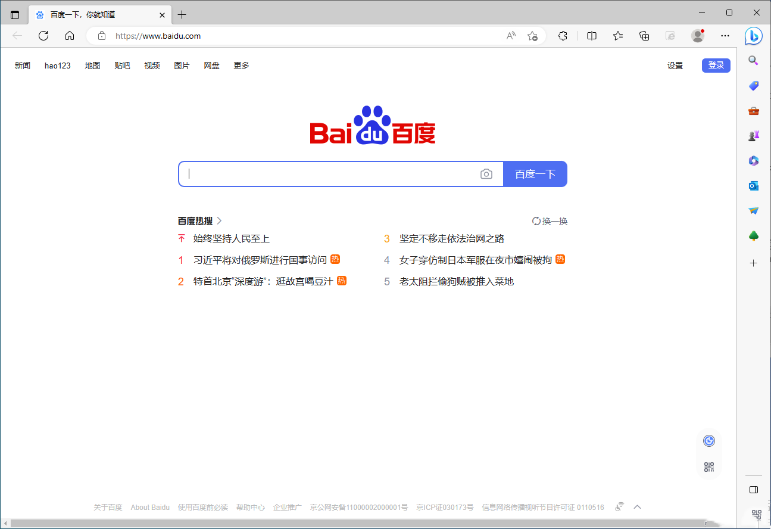
Task: Open 视频 in the top navigation
Action: [x=152, y=66]
